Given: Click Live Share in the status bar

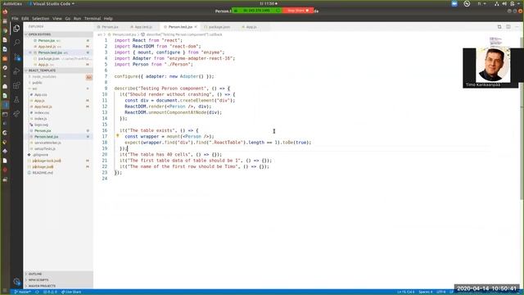Looking at the screenshot, I should pos(71,292).
